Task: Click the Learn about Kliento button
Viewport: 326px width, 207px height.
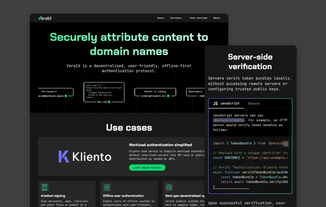Action: [147, 168]
